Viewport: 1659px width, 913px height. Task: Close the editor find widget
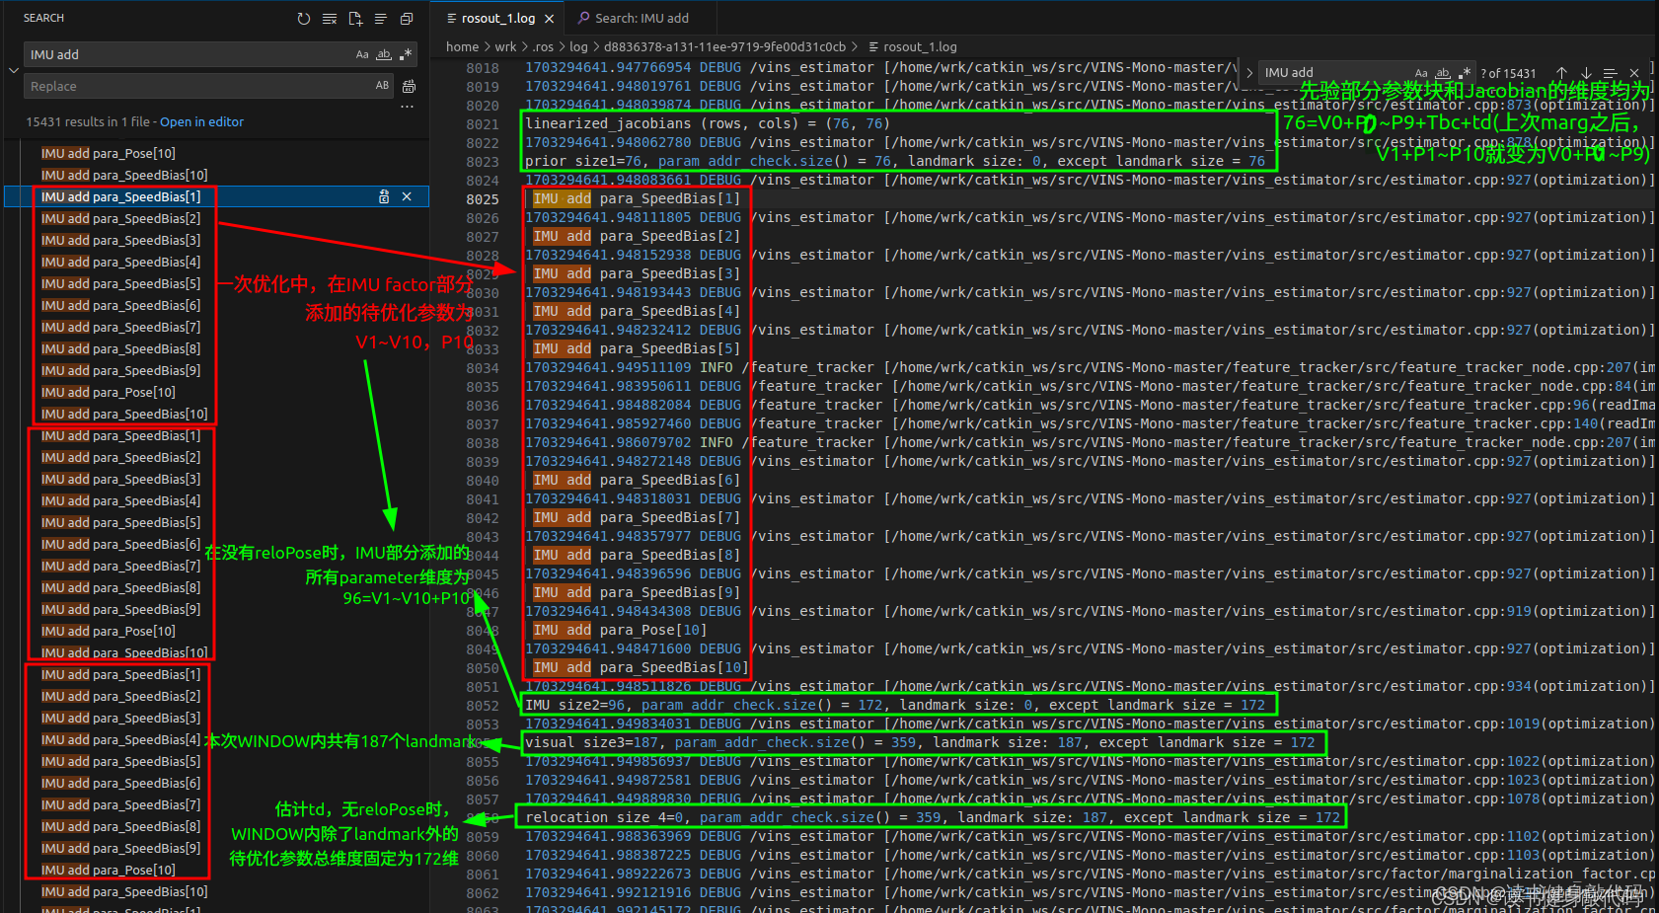[x=1634, y=73]
